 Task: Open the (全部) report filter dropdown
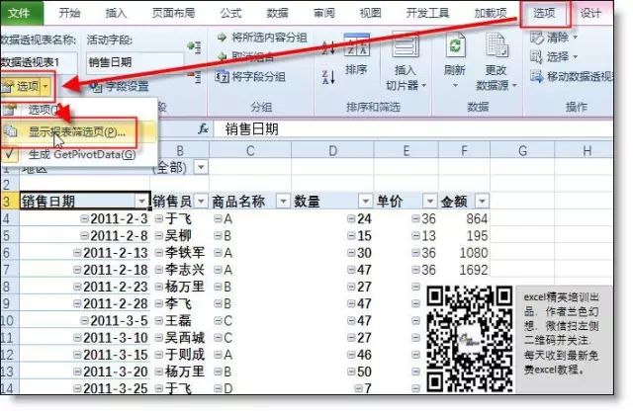201,166
